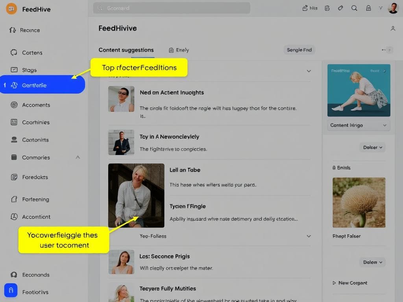Open Tcy in A Newoncleviely suggestion
Image resolution: width=403 pixels, height=302 pixels.
point(169,136)
